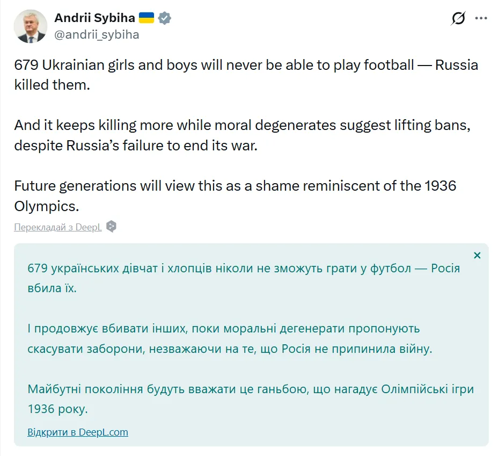The image size is (498, 456).
Task: Close the DeepL translation panel
Action: tap(477, 255)
